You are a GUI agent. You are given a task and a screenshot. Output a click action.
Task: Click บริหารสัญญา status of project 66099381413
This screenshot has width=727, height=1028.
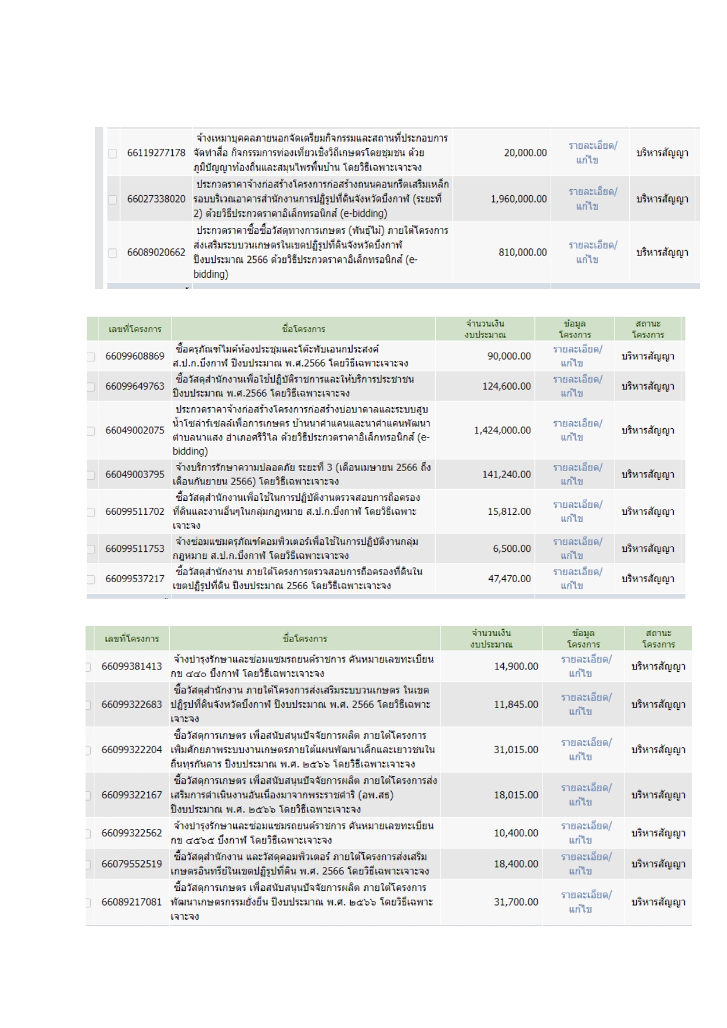point(658,666)
